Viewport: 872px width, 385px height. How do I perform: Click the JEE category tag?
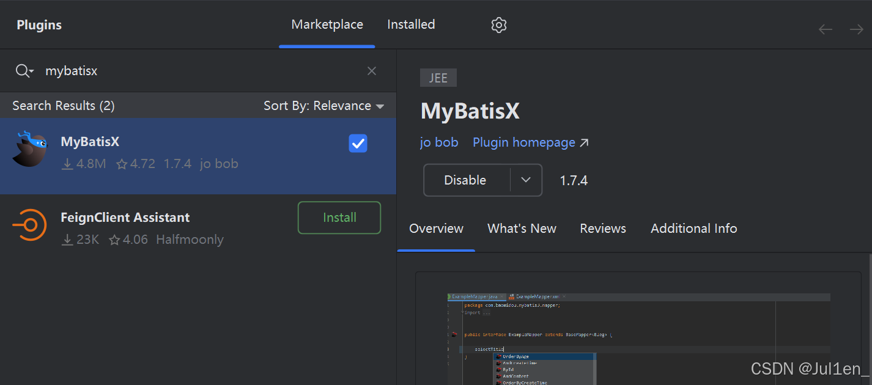point(438,78)
